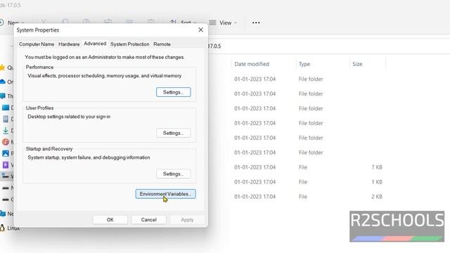Viewport: 450px width, 253px height.
Task: Sort by Type column header
Action: tap(304, 64)
